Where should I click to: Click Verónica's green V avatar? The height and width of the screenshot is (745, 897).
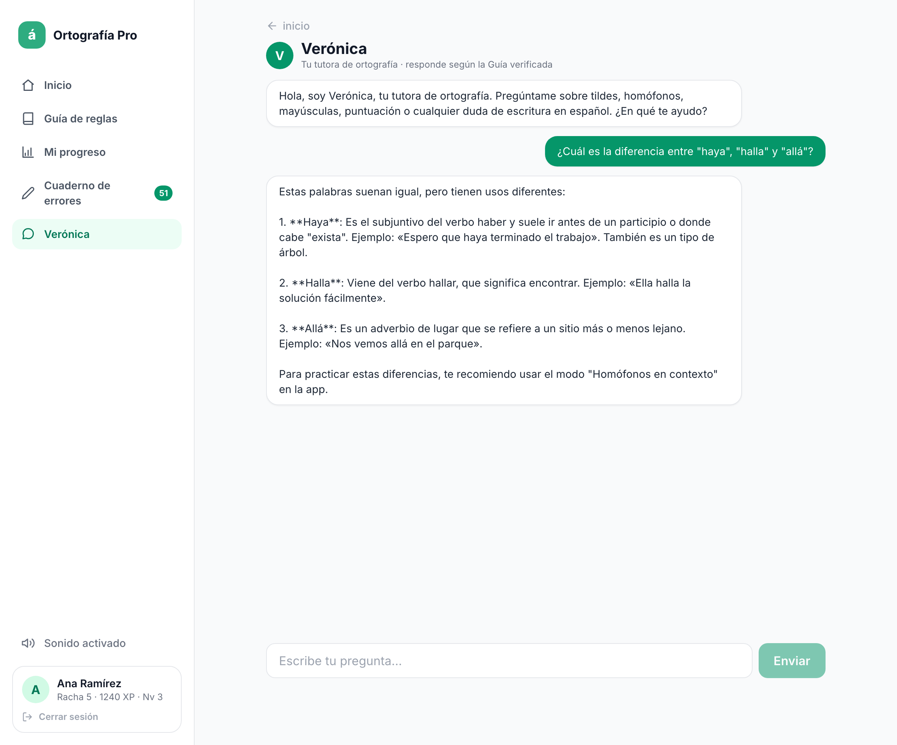pyautogui.click(x=279, y=55)
